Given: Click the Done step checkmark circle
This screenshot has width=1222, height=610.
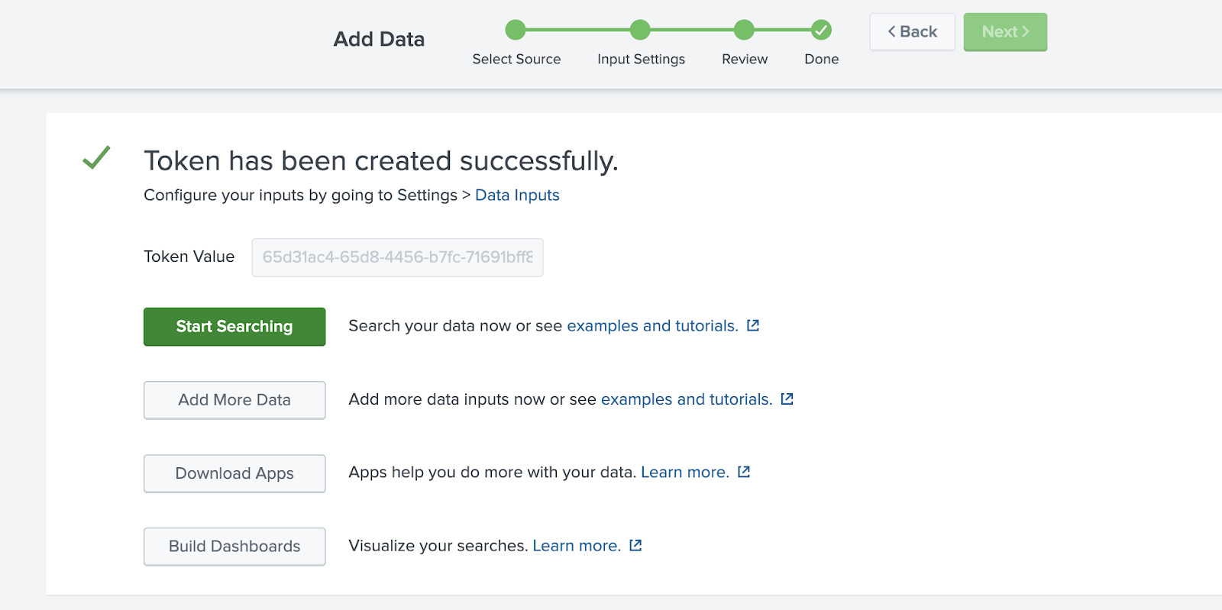Looking at the screenshot, I should tap(821, 30).
